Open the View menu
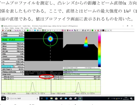 [31, 28]
